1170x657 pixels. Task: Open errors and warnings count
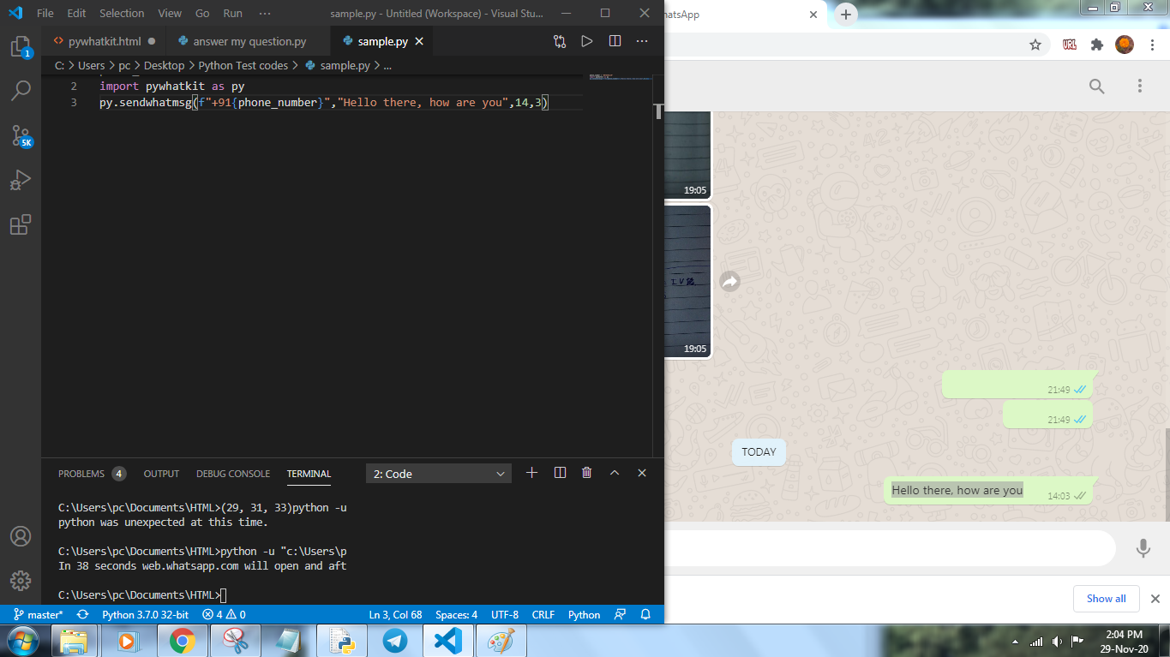224,615
